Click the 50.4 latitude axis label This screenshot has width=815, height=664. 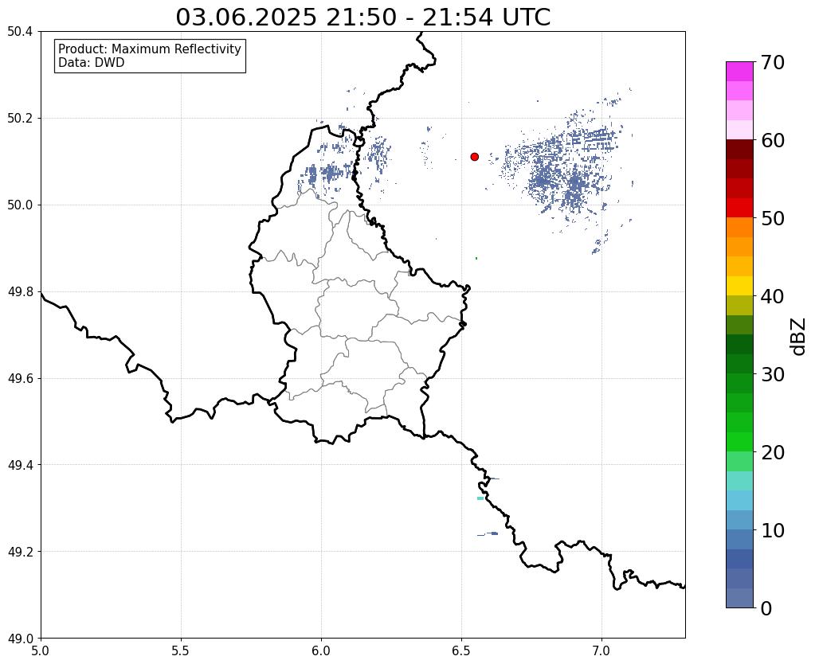(x=20, y=32)
